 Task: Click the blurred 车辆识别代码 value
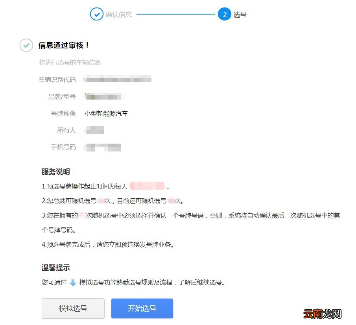point(117,79)
